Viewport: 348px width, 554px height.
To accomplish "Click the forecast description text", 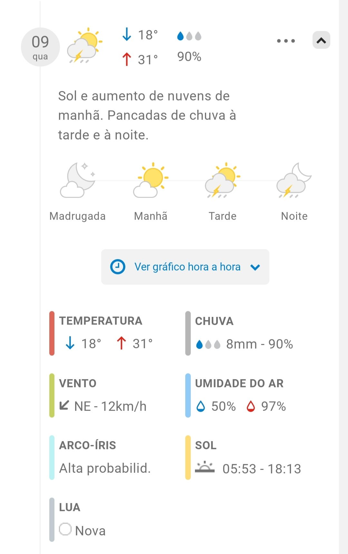I will (x=147, y=115).
